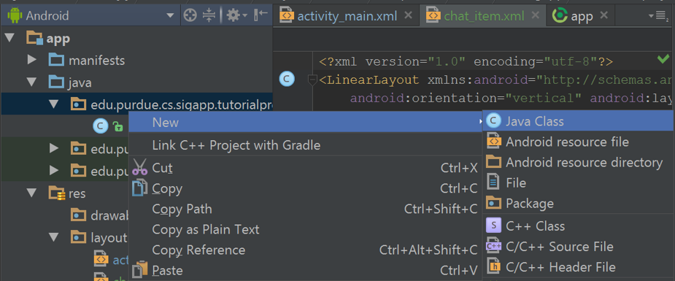Close the chat_item.xml tab
This screenshot has height=281, width=675.
pyautogui.click(x=536, y=15)
